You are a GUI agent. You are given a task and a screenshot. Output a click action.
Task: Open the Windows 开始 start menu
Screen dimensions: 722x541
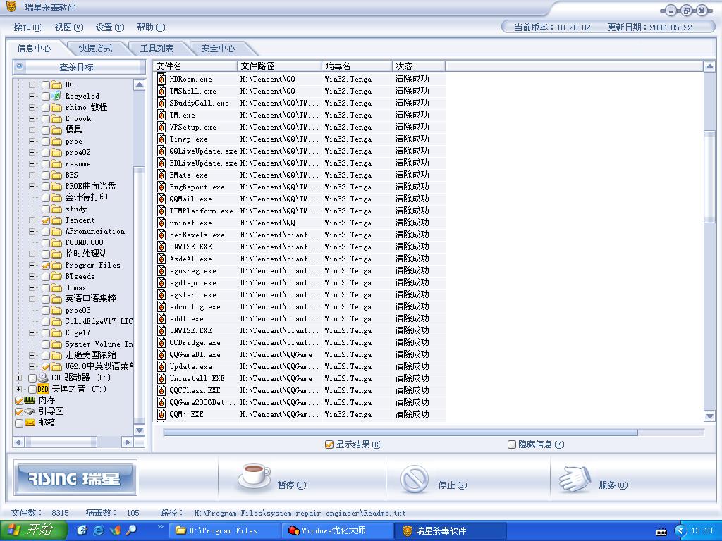click(x=33, y=530)
